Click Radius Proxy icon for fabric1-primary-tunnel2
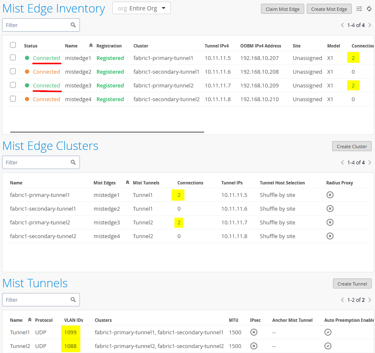The width and height of the screenshot is (375, 353). click(330, 222)
